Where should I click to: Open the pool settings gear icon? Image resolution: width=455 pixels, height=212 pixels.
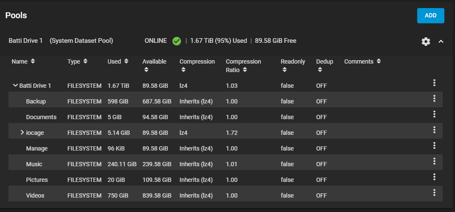pos(426,42)
